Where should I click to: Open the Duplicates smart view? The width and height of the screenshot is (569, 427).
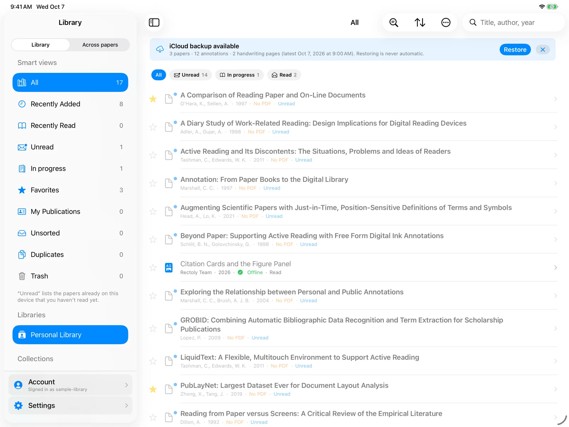pos(70,254)
